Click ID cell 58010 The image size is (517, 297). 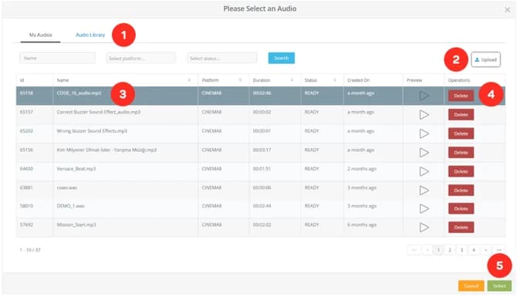pyautogui.click(x=26, y=206)
